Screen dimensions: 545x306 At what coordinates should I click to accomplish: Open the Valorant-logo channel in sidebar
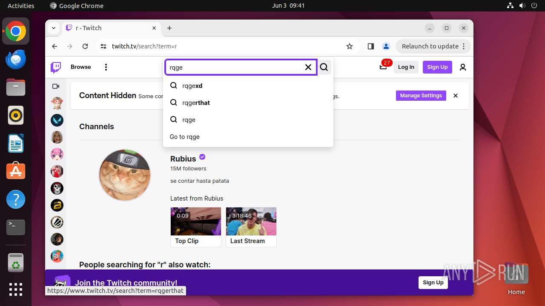pyautogui.click(x=57, y=120)
